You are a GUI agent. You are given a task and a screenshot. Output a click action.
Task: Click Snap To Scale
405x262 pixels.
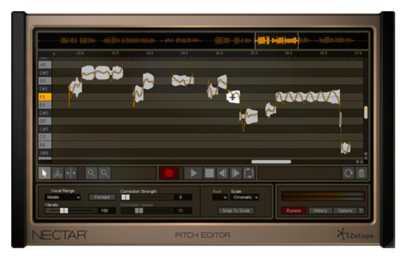pos(236,211)
